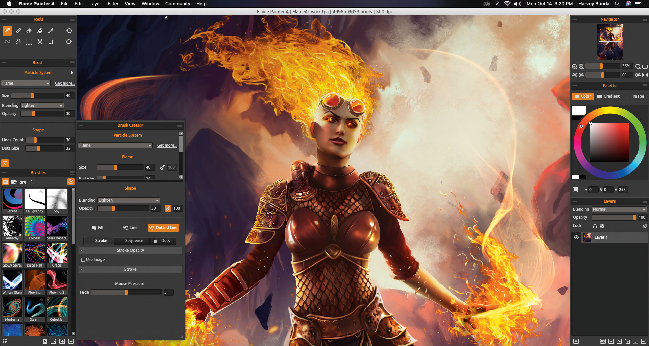Toggle Layer 1 visibility eye
The image size is (649, 346).
pyautogui.click(x=576, y=237)
